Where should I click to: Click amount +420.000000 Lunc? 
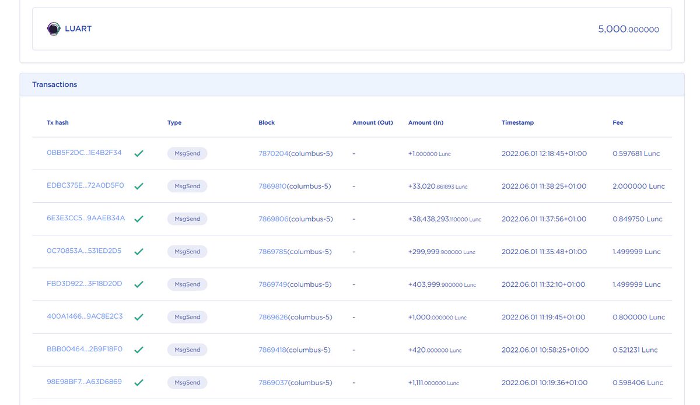(435, 350)
